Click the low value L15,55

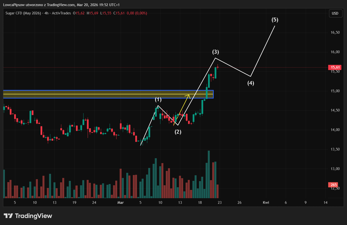click(x=106, y=13)
